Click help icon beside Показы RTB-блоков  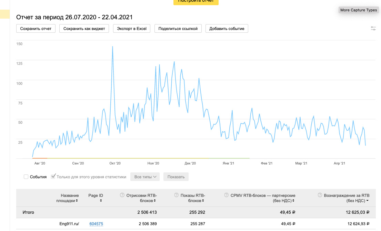coord(177,195)
